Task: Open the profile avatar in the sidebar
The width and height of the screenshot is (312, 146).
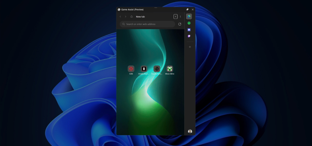Action: coord(190,131)
